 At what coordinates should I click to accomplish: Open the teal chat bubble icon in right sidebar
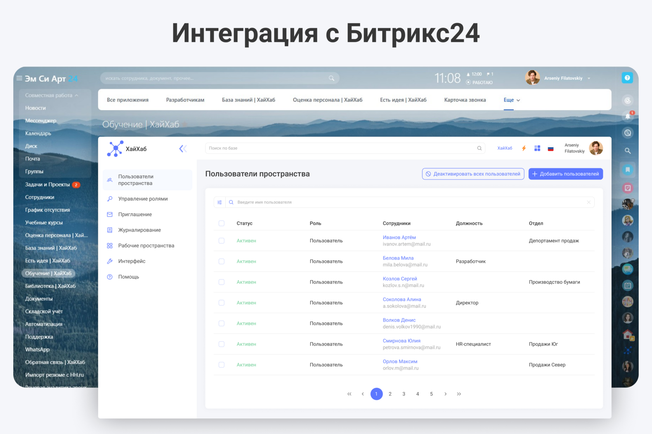[628, 269]
